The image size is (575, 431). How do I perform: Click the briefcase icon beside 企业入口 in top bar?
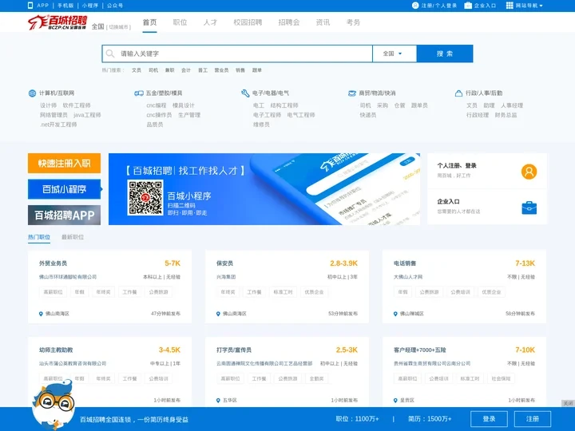click(468, 6)
